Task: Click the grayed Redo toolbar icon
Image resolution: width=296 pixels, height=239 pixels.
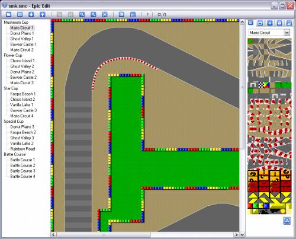Action: (x=70, y=14)
